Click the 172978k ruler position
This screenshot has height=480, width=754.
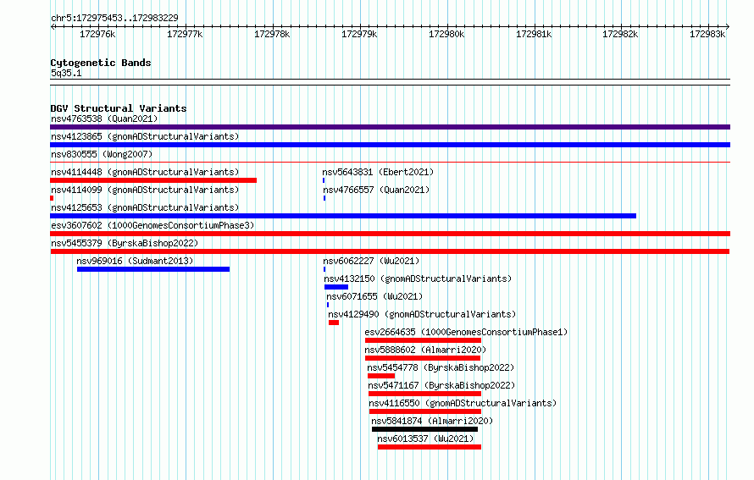coord(272,34)
